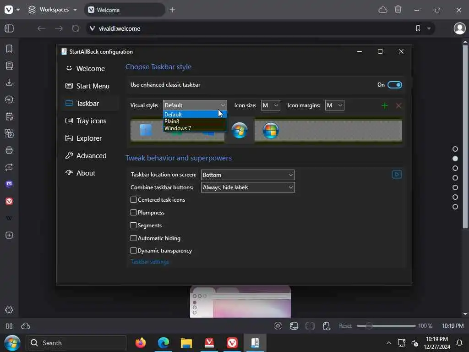
Task: Remove taskbar style with red X
Action: tap(398, 105)
